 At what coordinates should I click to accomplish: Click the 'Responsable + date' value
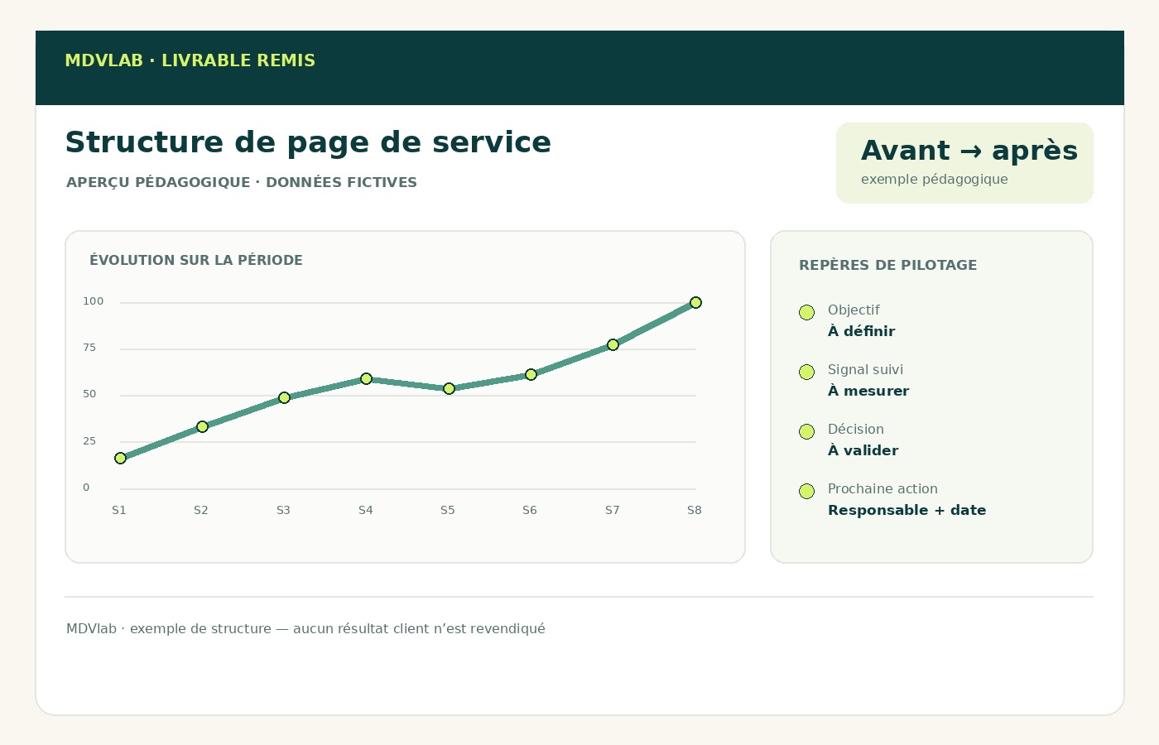pyautogui.click(x=907, y=510)
